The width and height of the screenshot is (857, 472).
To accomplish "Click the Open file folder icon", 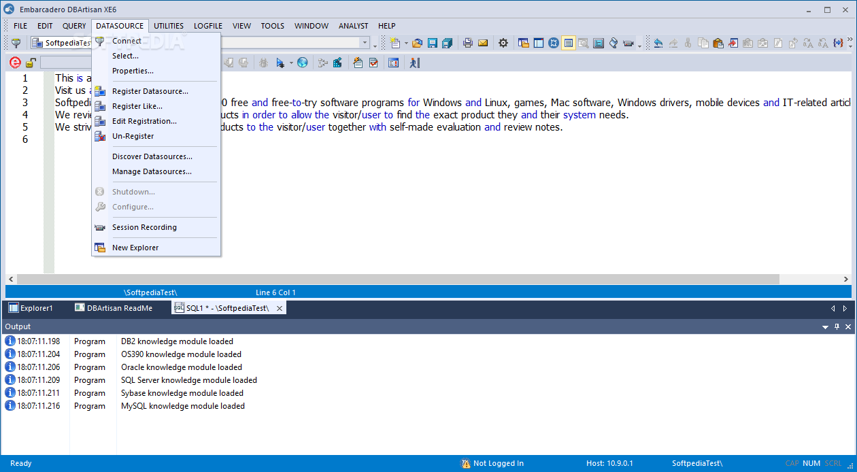I will pyautogui.click(x=417, y=43).
